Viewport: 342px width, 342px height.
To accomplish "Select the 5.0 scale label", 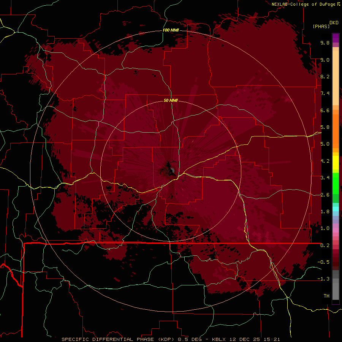I will 325,144.
